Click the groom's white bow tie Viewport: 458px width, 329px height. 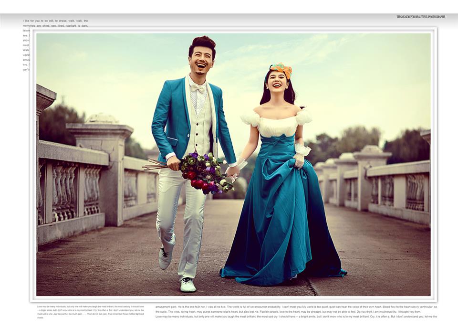click(x=198, y=88)
